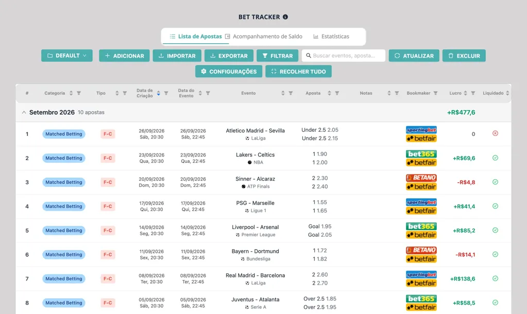This screenshot has height=314, width=527.
Task: Click the ADICIONAR button
Action: tap(124, 56)
